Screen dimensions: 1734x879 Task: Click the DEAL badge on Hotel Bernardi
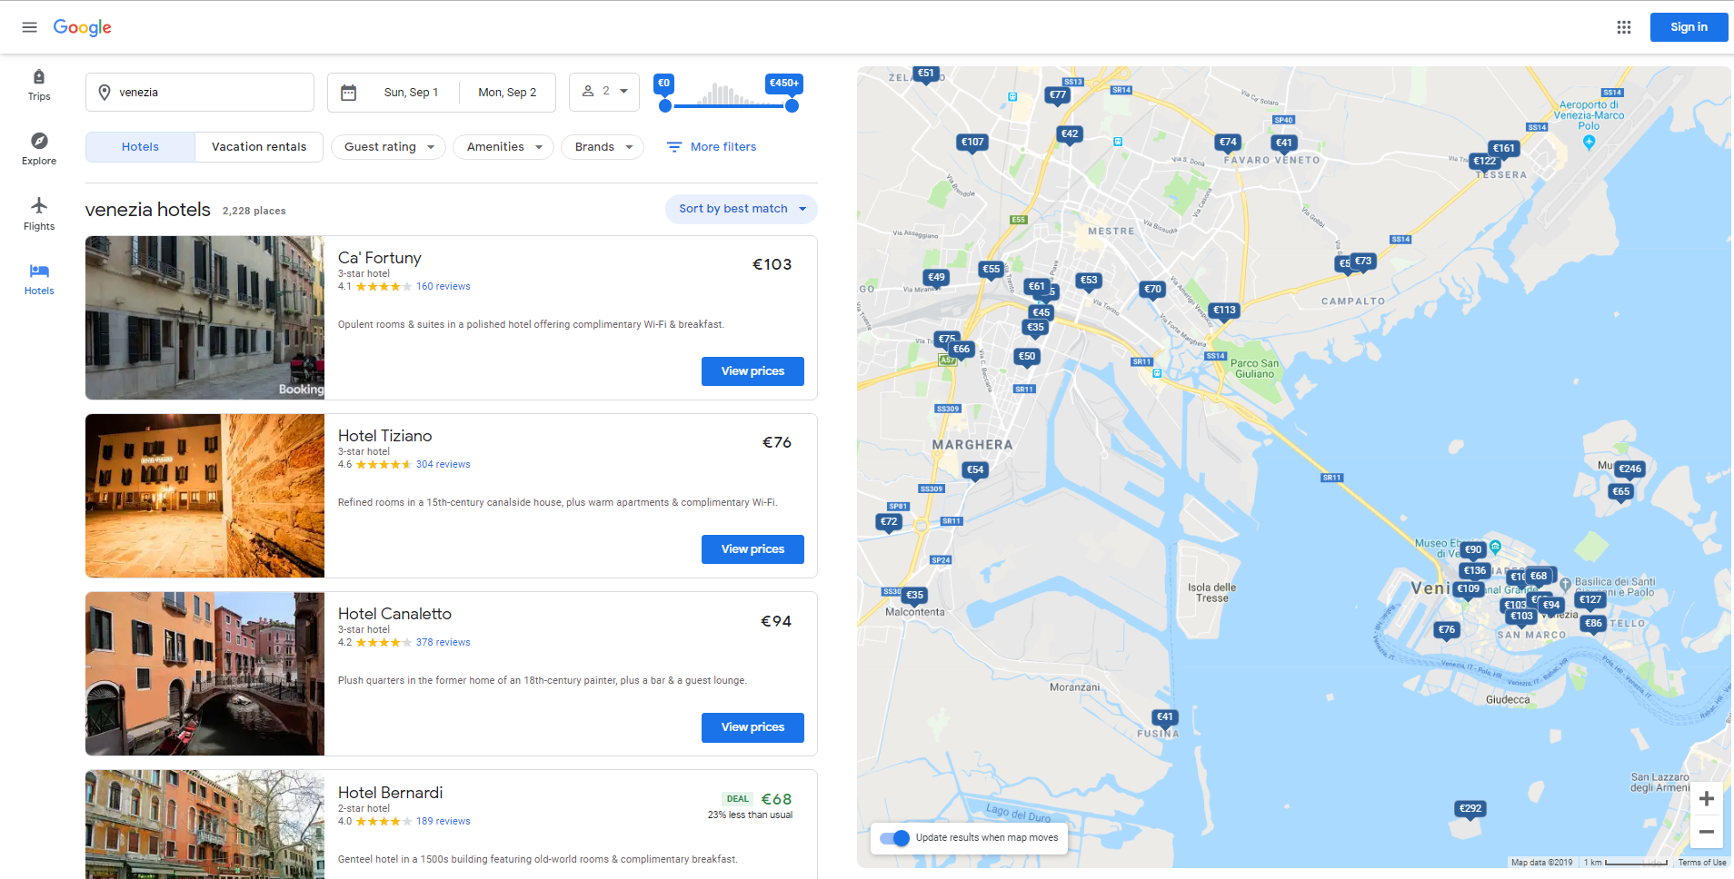pos(738,799)
